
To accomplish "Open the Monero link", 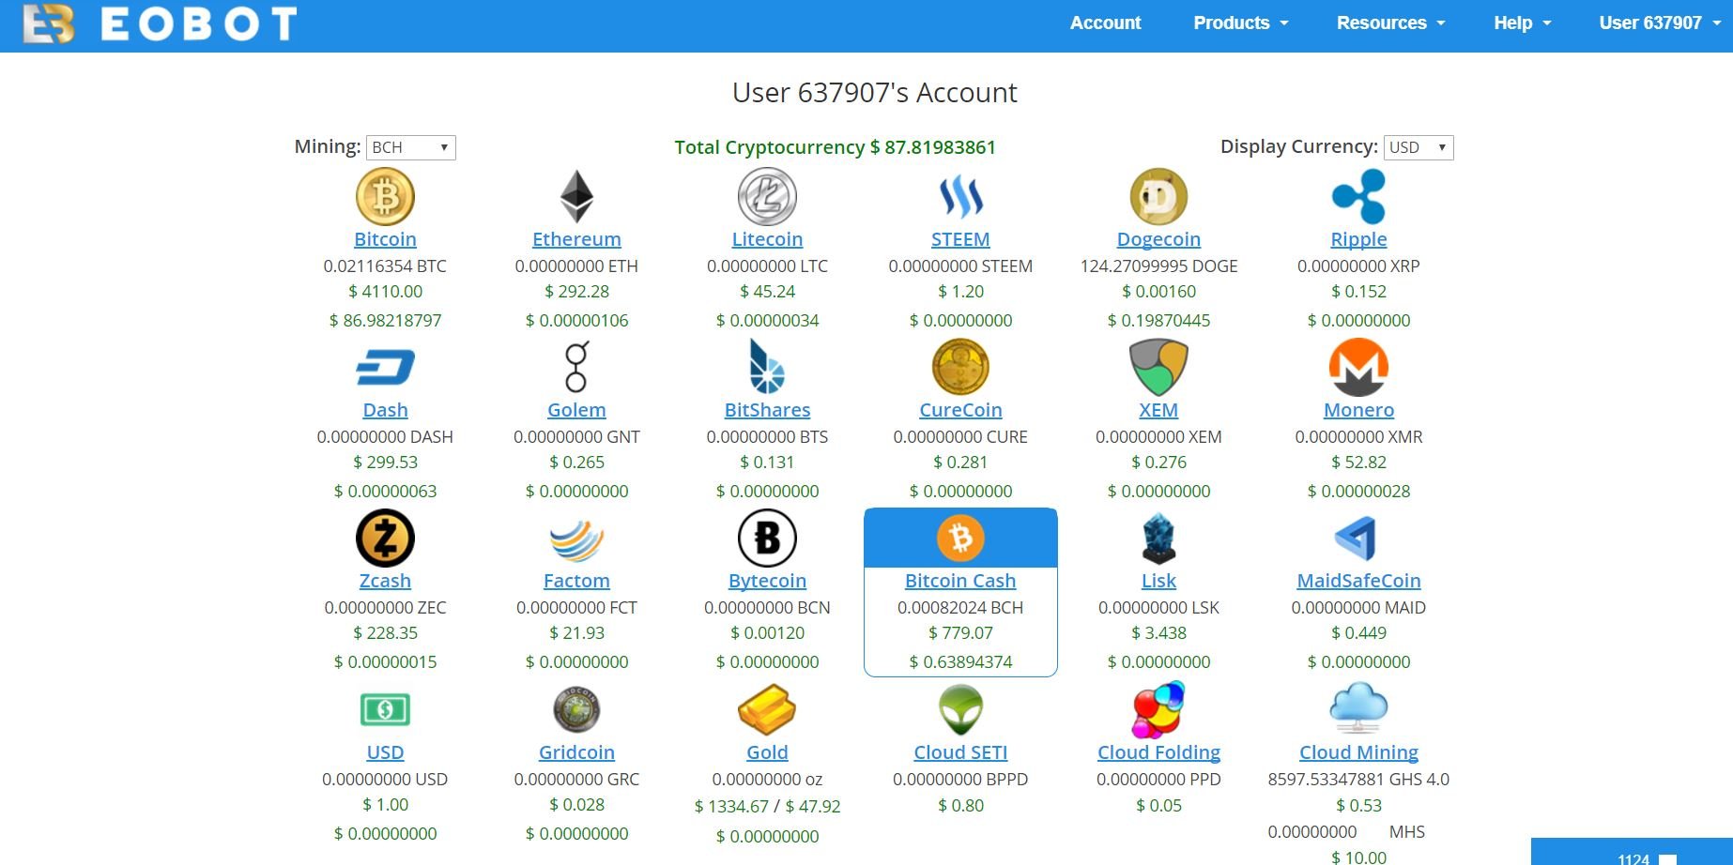I will (x=1358, y=410).
